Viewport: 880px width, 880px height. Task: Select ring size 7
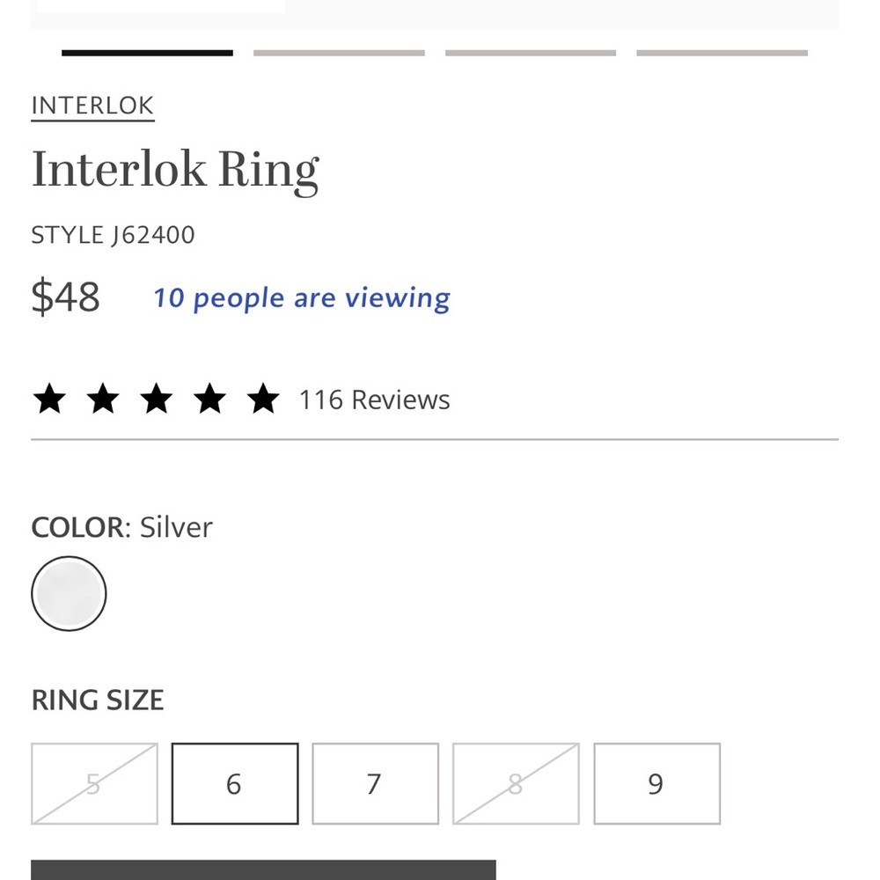[375, 783]
